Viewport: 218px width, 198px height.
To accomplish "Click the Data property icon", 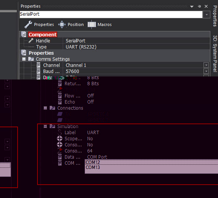I will 60,157.
